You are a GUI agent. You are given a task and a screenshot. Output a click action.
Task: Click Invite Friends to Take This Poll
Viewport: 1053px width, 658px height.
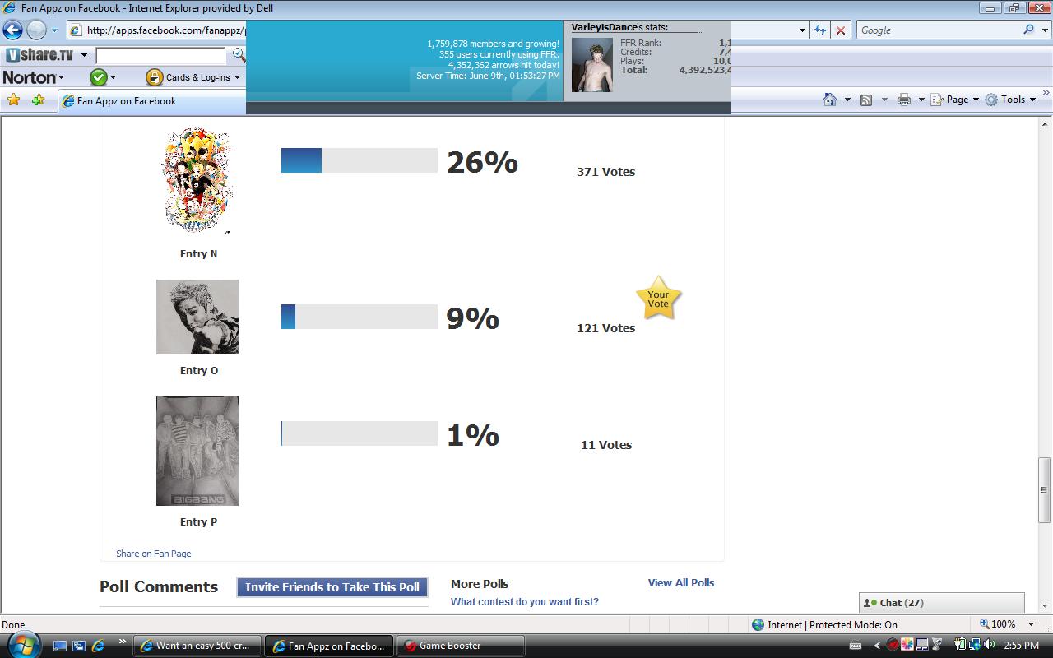pos(332,587)
